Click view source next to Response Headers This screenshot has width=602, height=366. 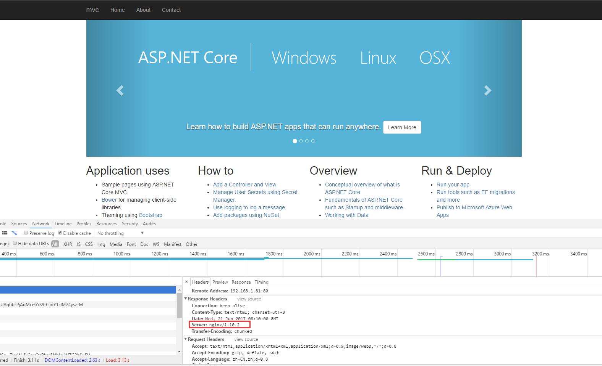coord(249,299)
